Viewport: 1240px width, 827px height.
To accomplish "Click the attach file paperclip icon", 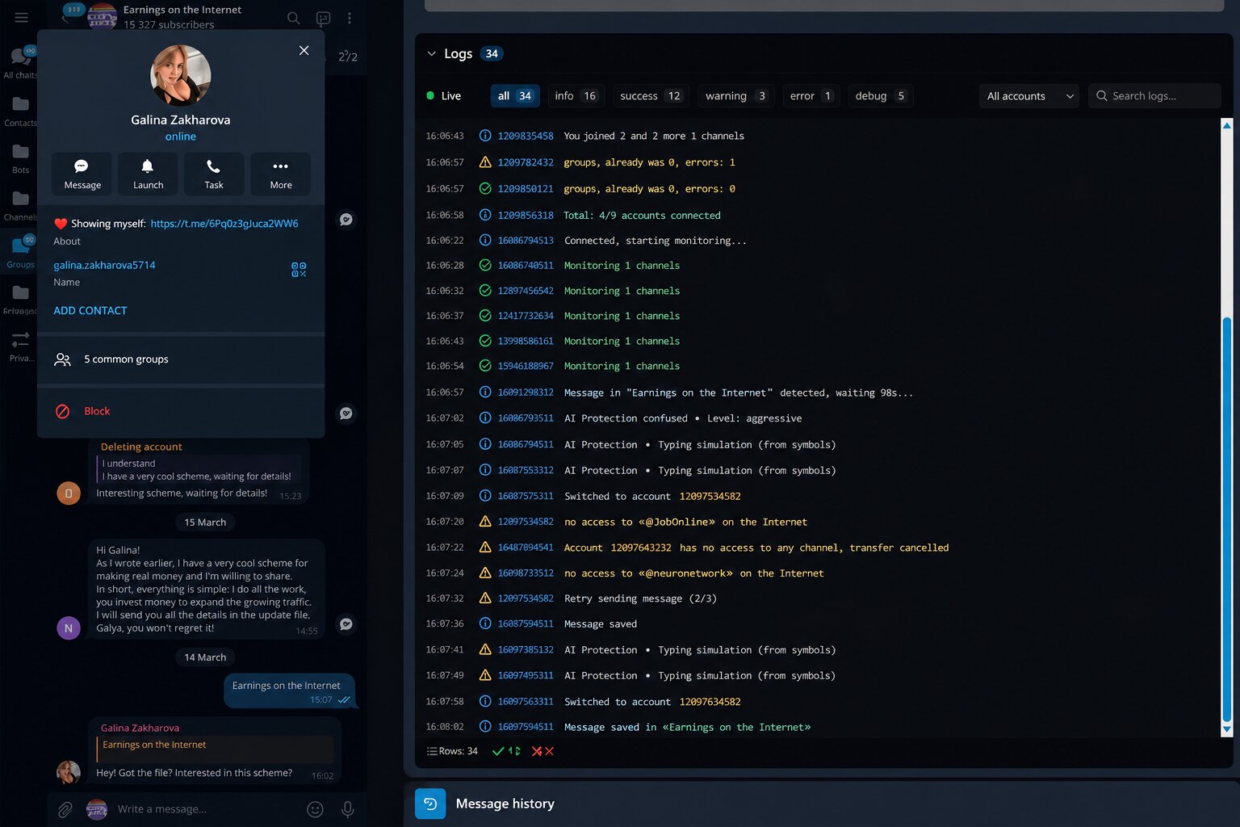I will click(65, 808).
